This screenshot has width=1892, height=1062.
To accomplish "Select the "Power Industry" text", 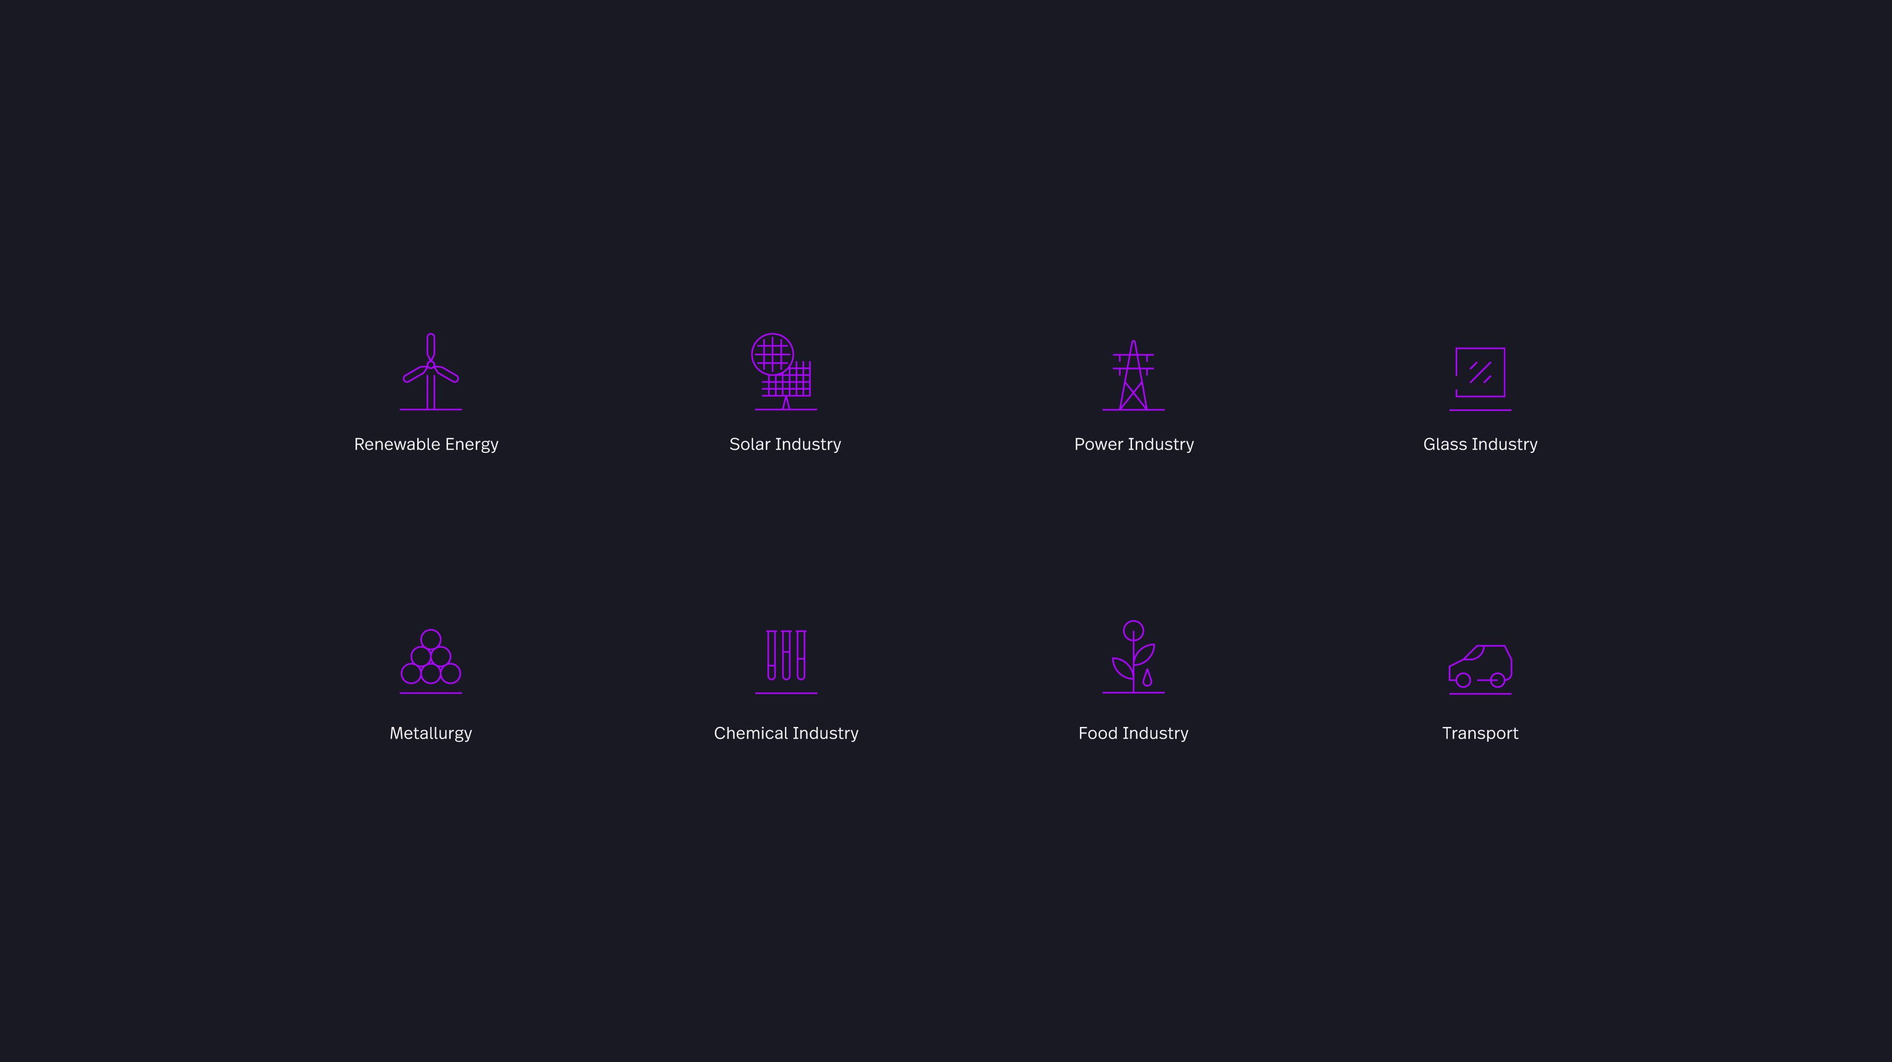I will (x=1134, y=445).
